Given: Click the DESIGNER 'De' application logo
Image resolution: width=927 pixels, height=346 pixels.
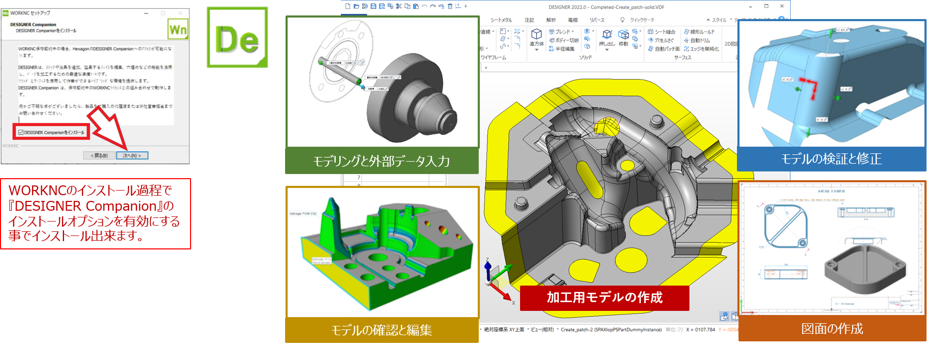Looking at the screenshot, I should click(x=238, y=37).
